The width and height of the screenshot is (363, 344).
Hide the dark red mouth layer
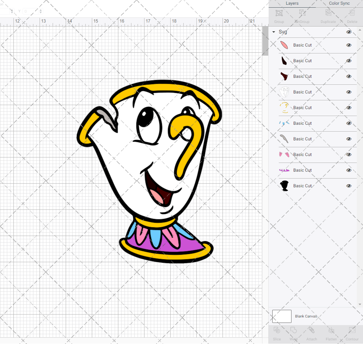pyautogui.click(x=348, y=77)
